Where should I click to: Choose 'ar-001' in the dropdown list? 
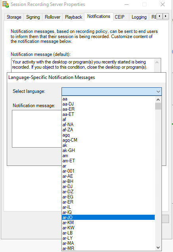(x=108, y=171)
